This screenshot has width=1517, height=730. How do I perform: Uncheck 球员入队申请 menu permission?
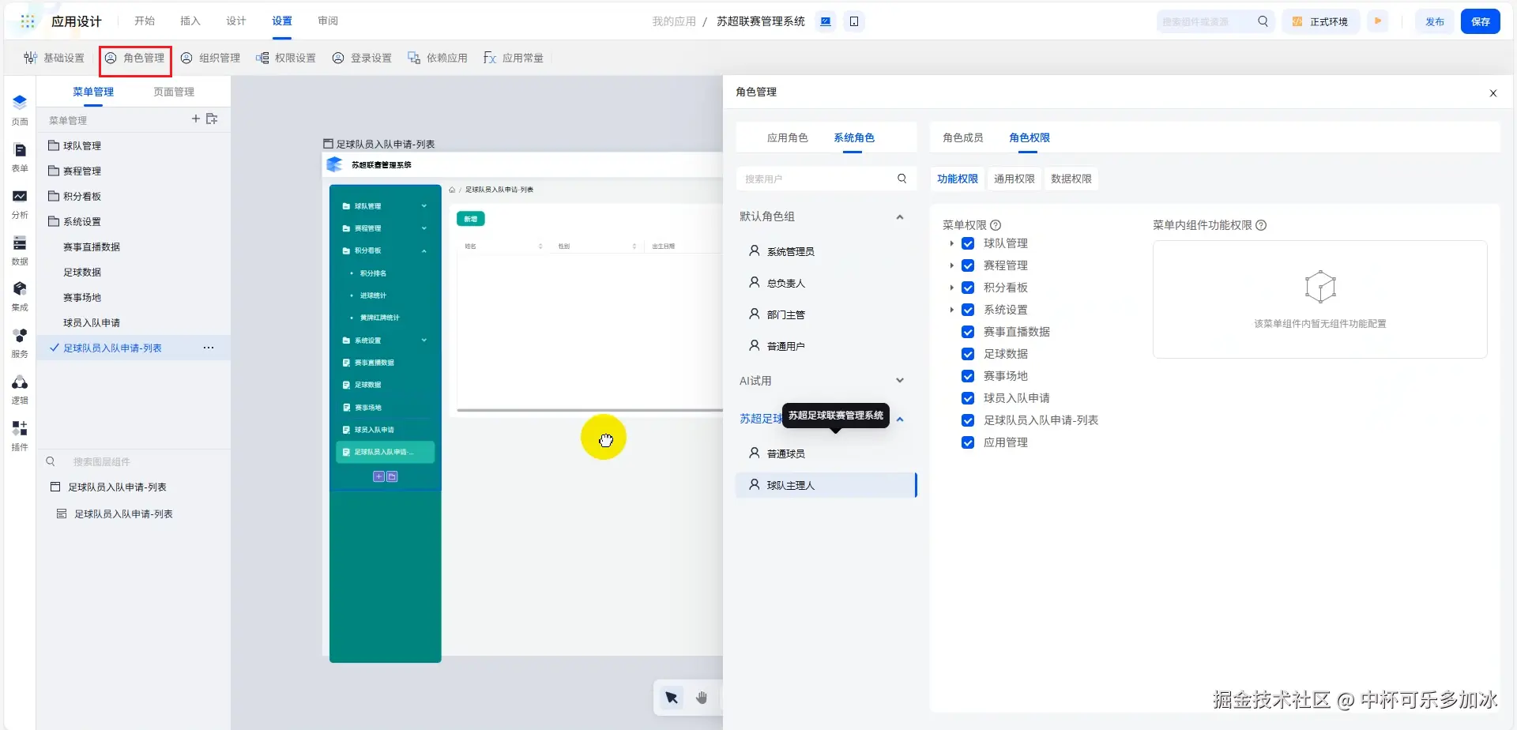pos(968,398)
